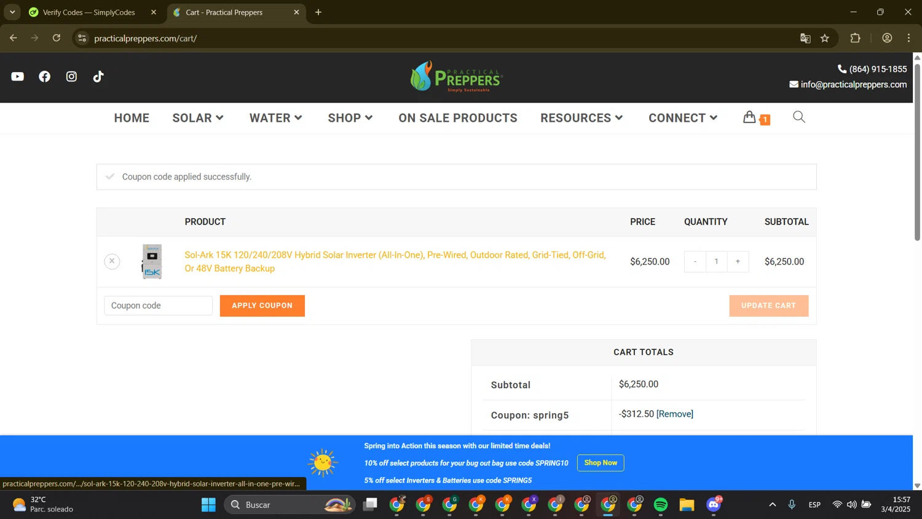Open the Chrome profile icon
The height and width of the screenshot is (519, 922).
[887, 38]
